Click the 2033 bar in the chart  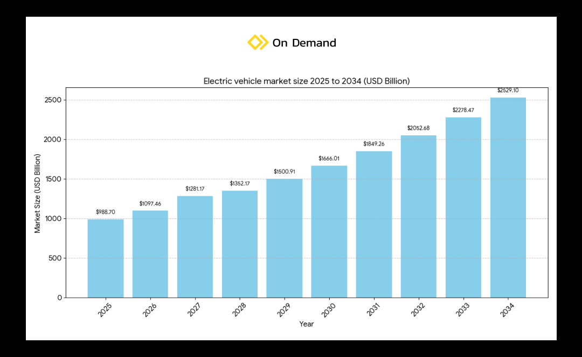tap(463, 208)
